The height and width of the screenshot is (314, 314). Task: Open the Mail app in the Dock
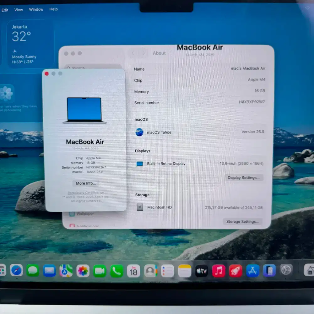pyautogui.click(x=49, y=271)
